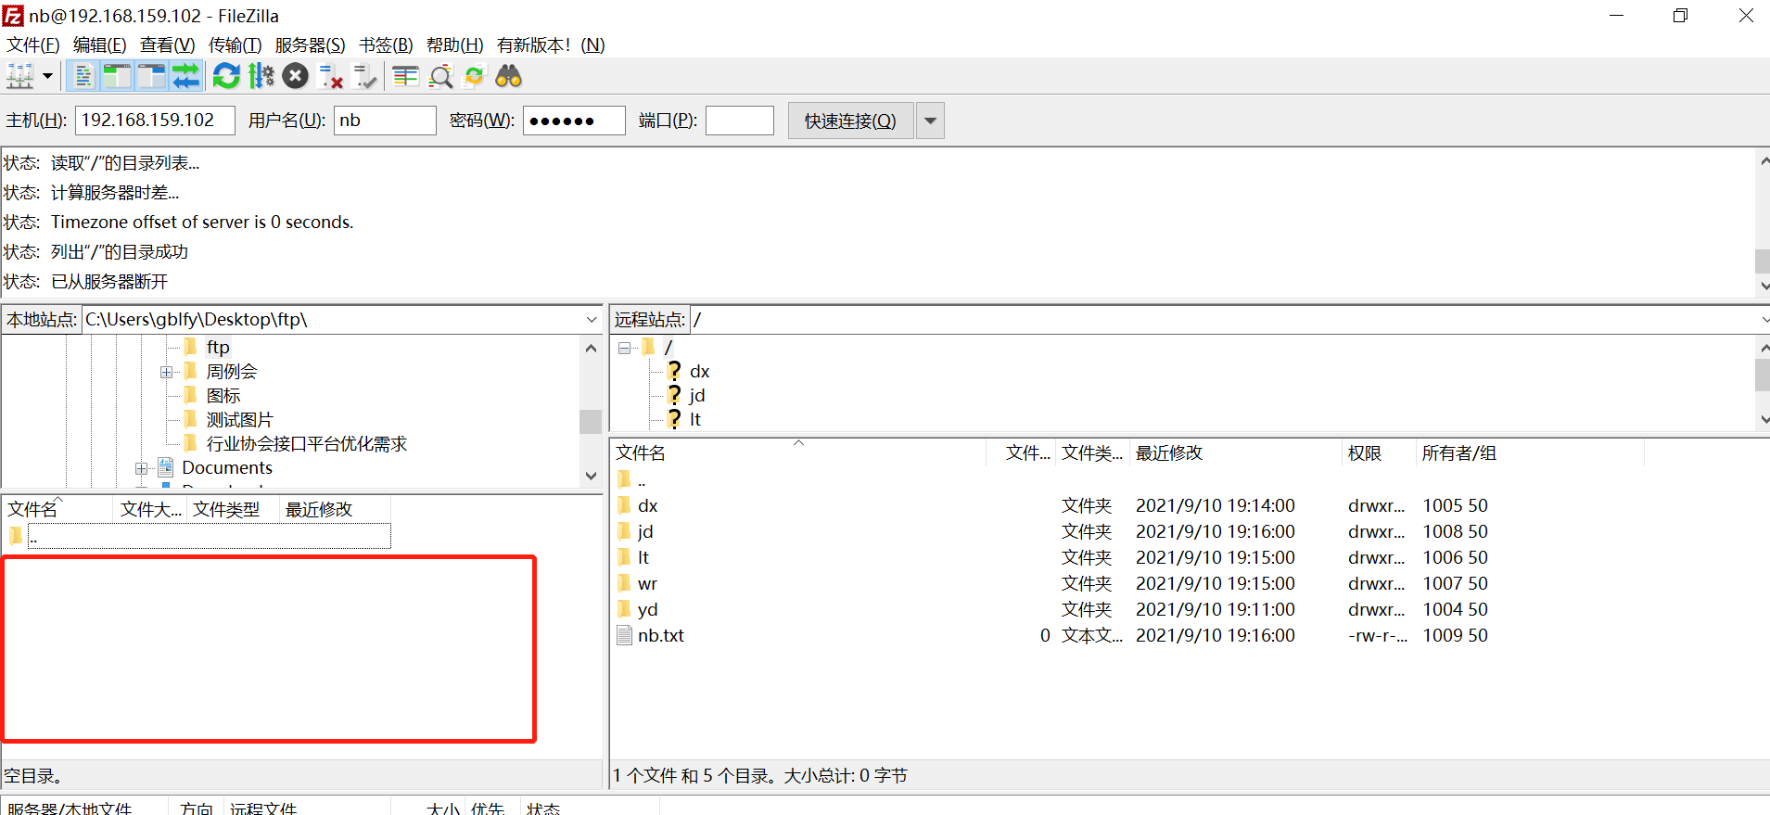Collapse the remote root / node

click(x=625, y=348)
